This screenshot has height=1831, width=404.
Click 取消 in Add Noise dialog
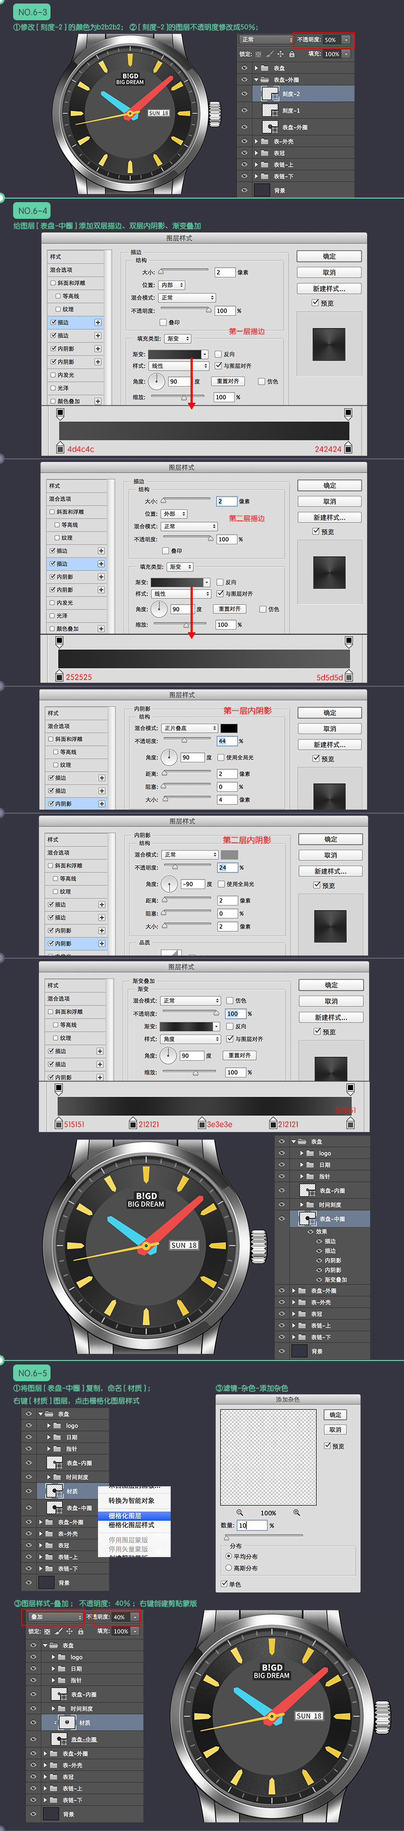pyautogui.click(x=335, y=1429)
